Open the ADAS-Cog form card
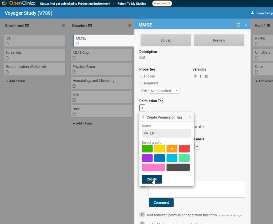 coord(101,54)
